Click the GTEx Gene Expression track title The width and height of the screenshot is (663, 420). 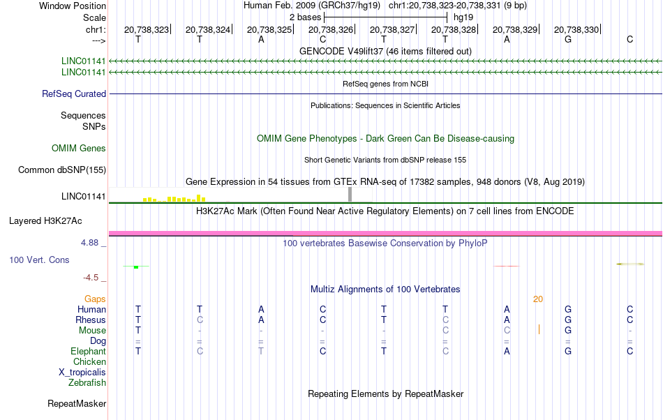coord(385,181)
